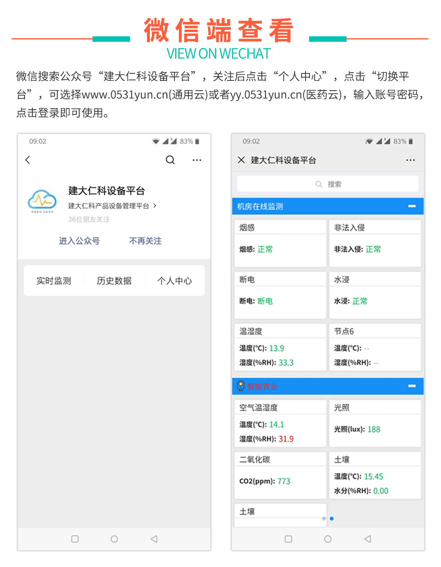Tap the blue dot beside the bottom 土壤 card

point(332,519)
